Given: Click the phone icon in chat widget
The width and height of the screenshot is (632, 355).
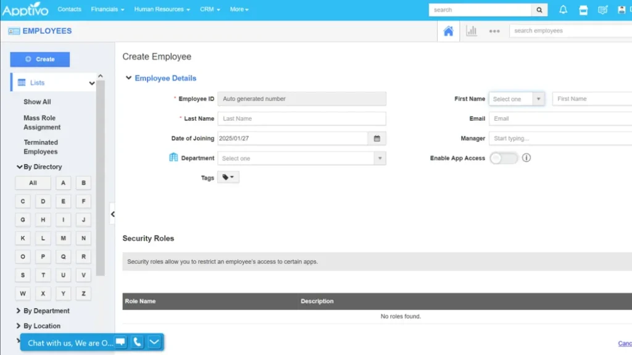Looking at the screenshot, I should [138, 342].
